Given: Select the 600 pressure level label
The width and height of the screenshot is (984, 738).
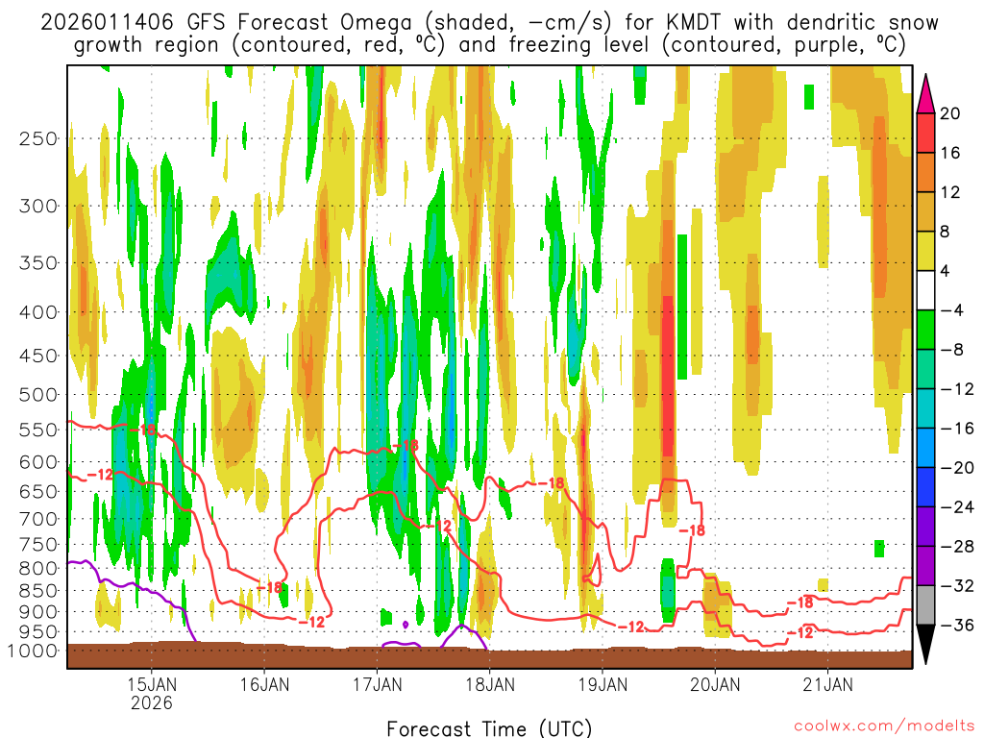Looking at the screenshot, I should (x=38, y=462).
